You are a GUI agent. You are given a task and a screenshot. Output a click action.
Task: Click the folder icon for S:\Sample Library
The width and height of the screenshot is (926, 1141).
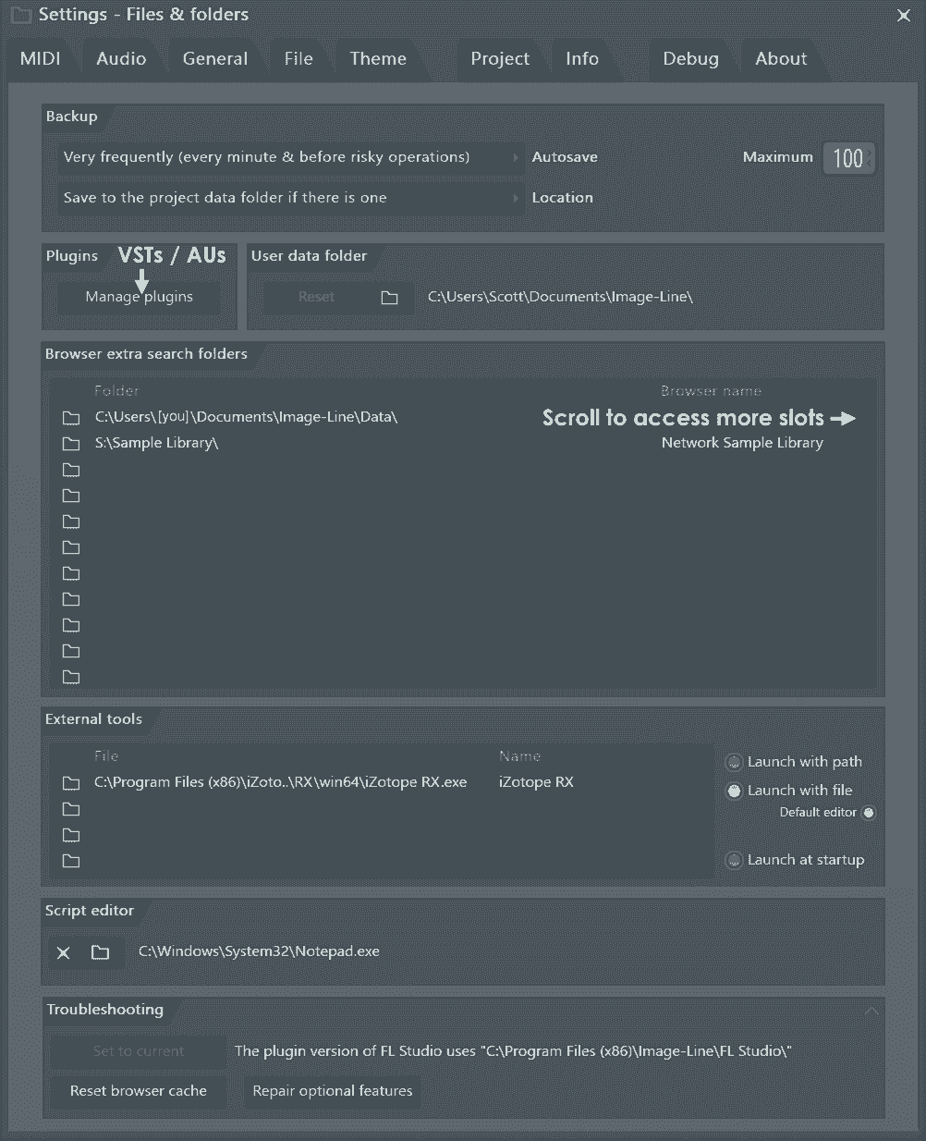pyautogui.click(x=71, y=443)
